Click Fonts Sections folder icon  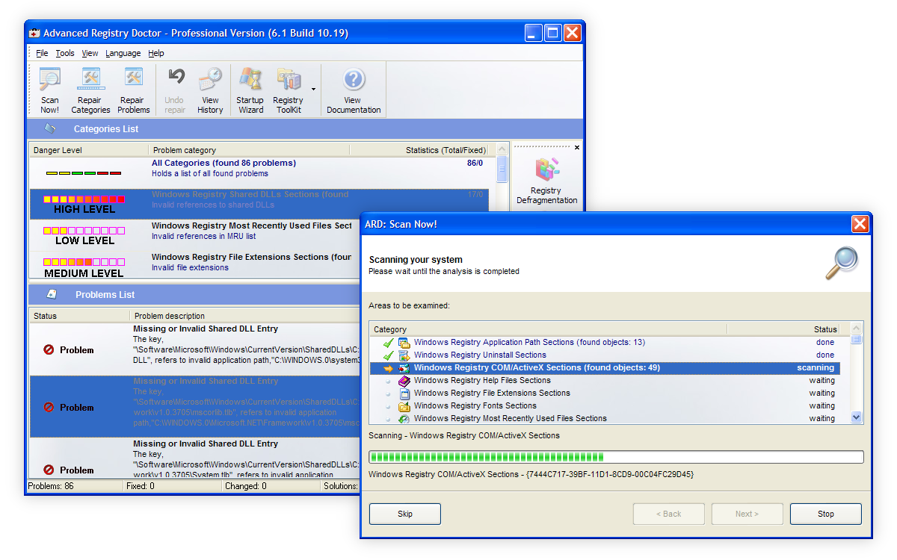point(404,406)
